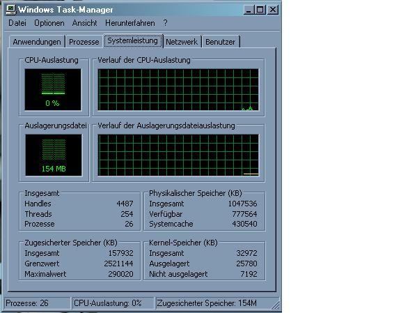This screenshot has width=401, height=313.
Task: Click the Verfügbar value 777564
Action: [x=244, y=214]
